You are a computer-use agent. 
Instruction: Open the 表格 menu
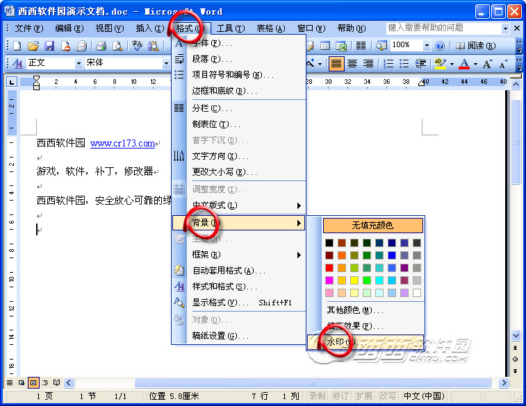pyautogui.click(x=271, y=28)
